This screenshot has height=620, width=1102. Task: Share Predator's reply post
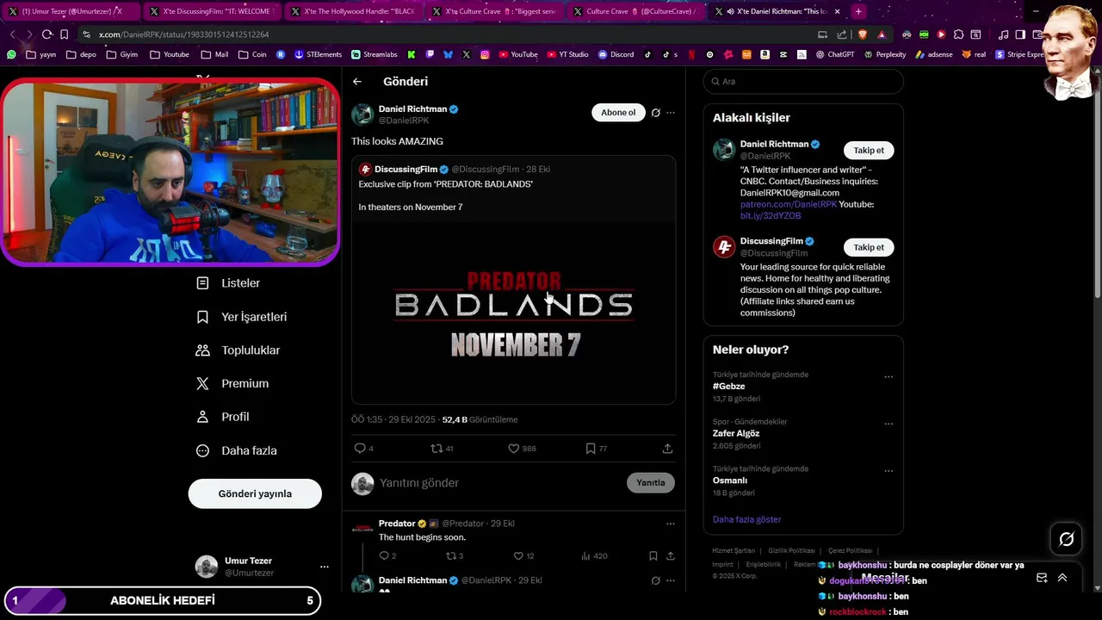pyautogui.click(x=671, y=556)
